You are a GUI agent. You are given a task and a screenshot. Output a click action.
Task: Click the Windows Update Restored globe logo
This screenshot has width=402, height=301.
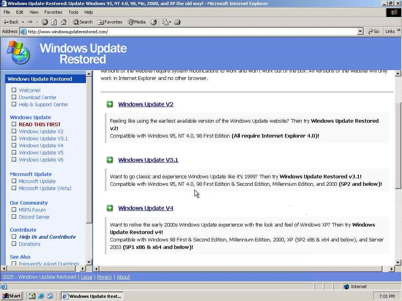(18, 53)
